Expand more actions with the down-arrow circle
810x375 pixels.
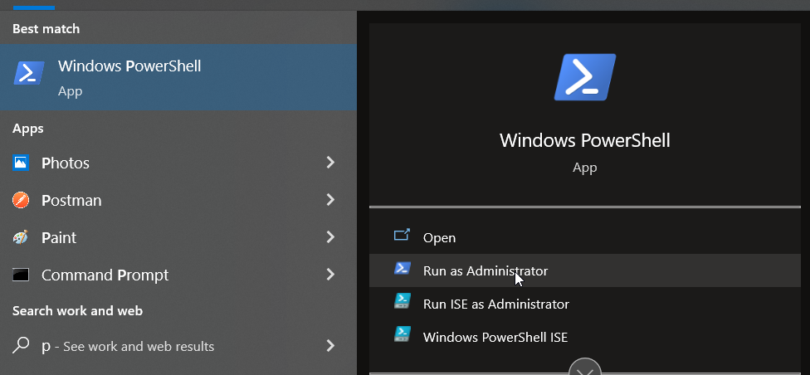point(585,368)
